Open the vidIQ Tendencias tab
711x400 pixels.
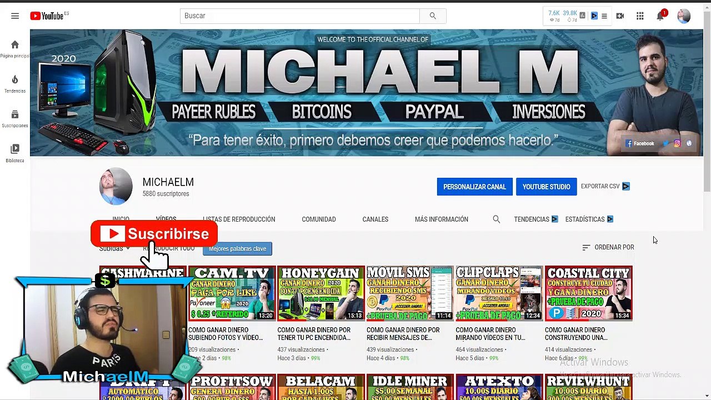pos(535,219)
